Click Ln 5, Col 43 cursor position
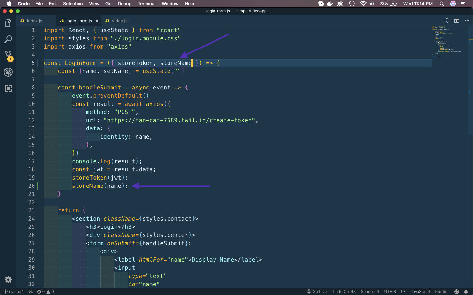Image resolution: width=473 pixels, height=295 pixels. [x=344, y=292]
